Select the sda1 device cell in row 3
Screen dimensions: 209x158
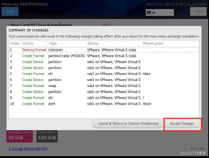(x=114, y=62)
